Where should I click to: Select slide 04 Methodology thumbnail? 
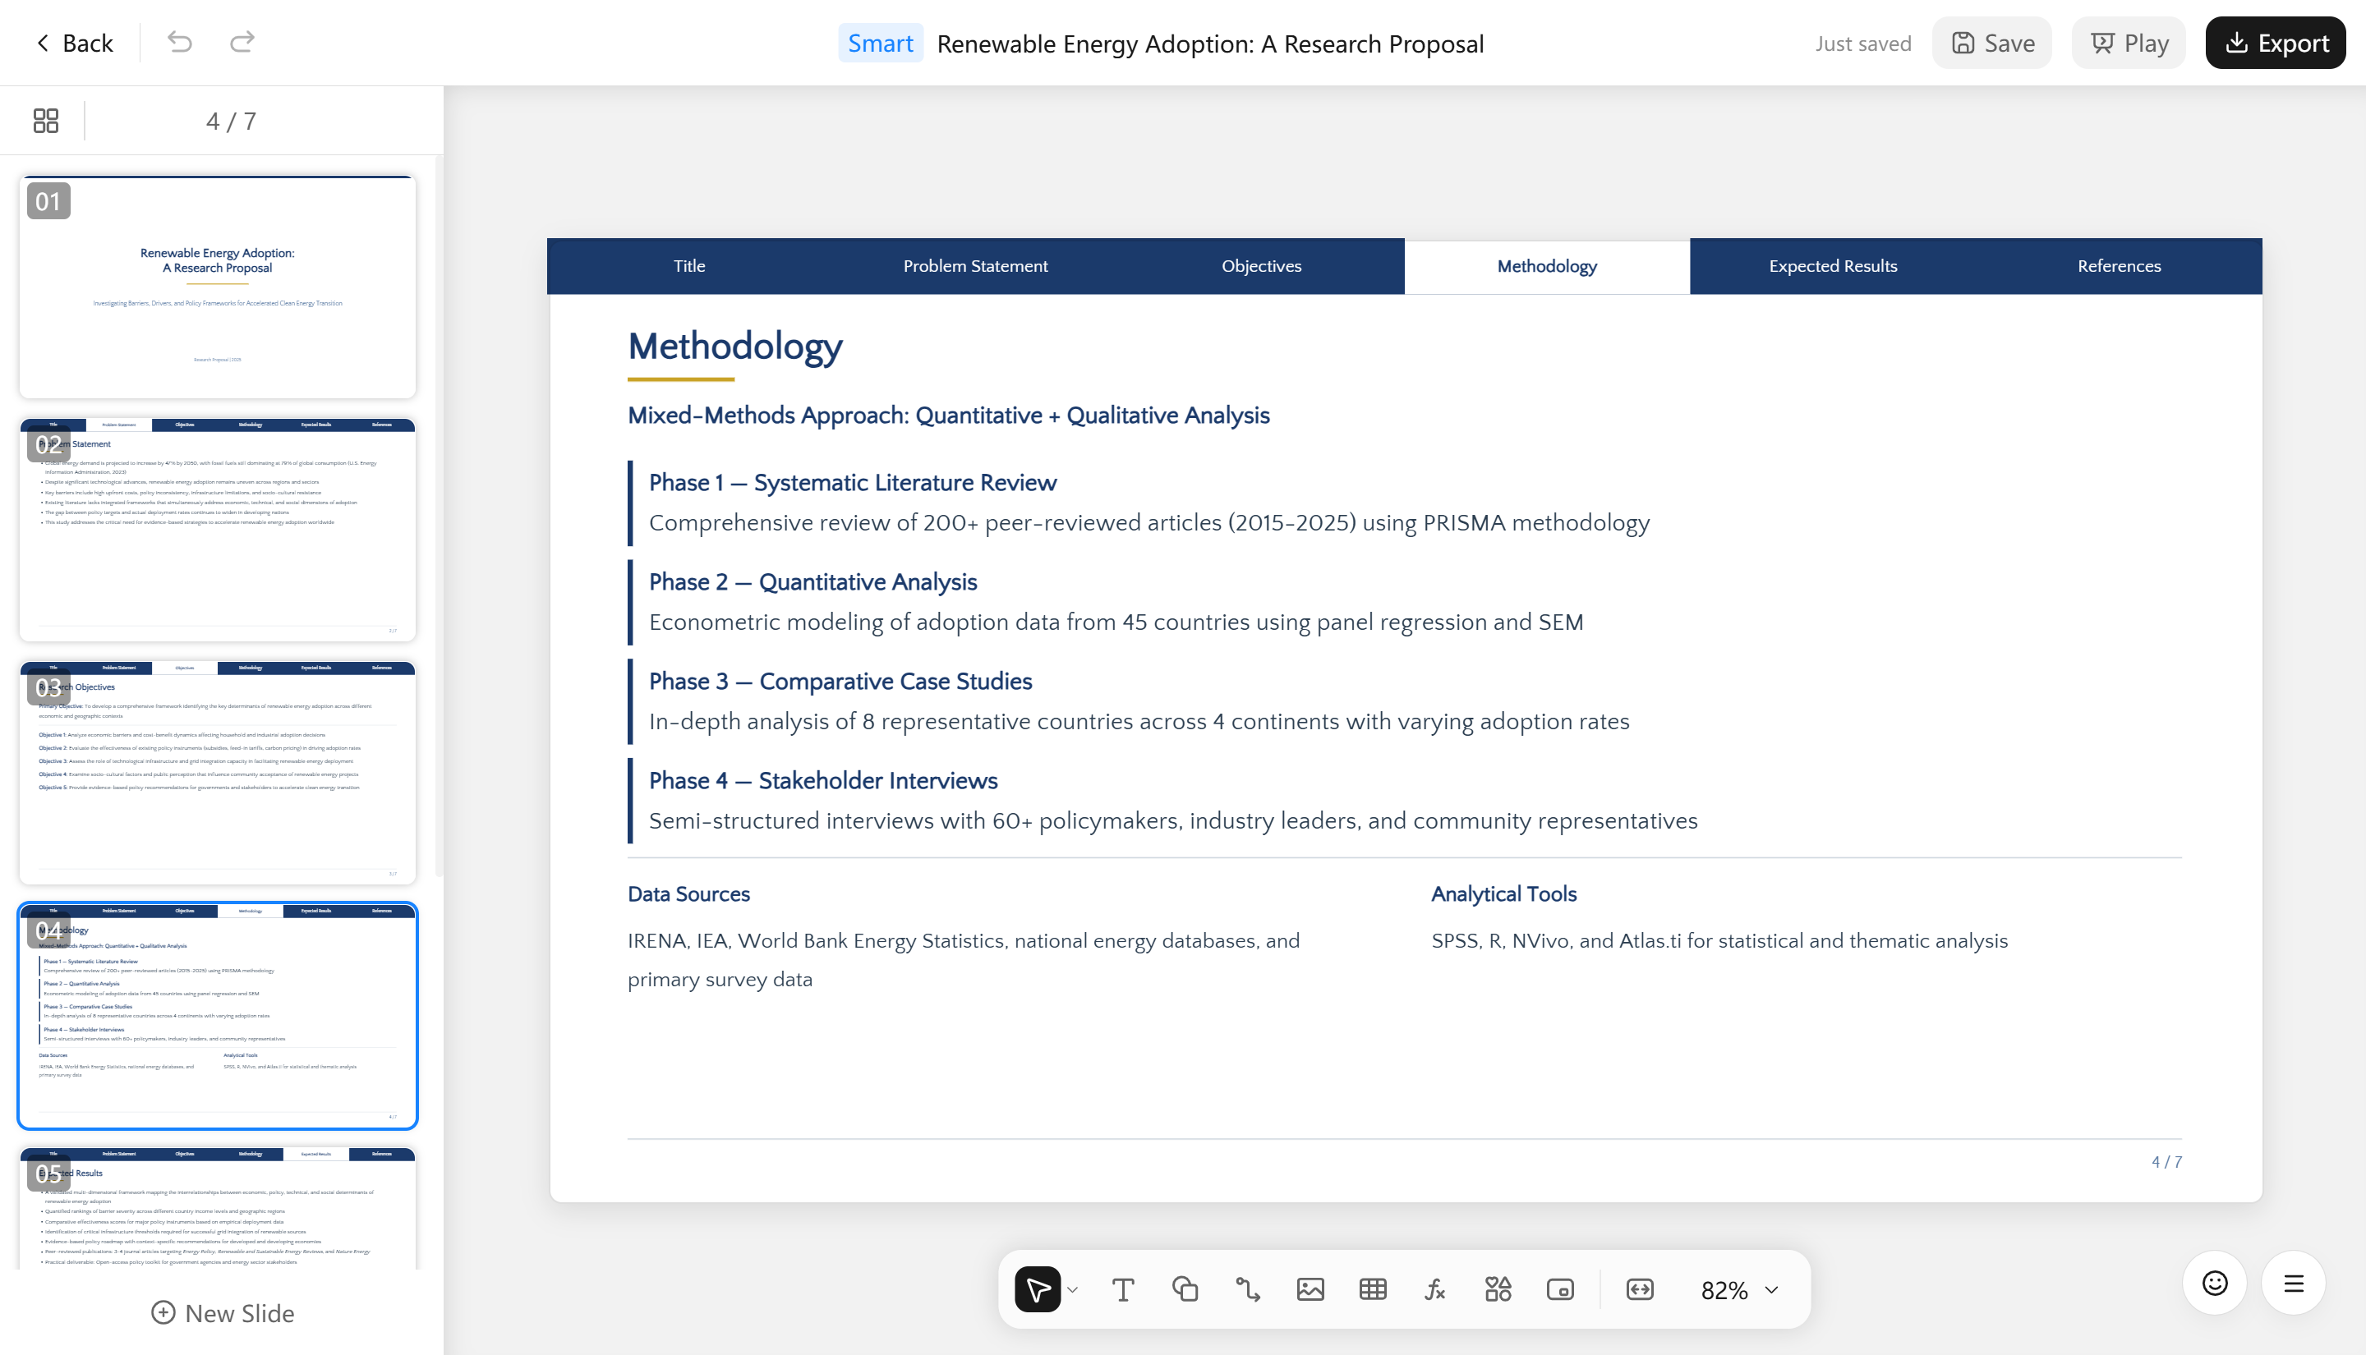tap(218, 1015)
